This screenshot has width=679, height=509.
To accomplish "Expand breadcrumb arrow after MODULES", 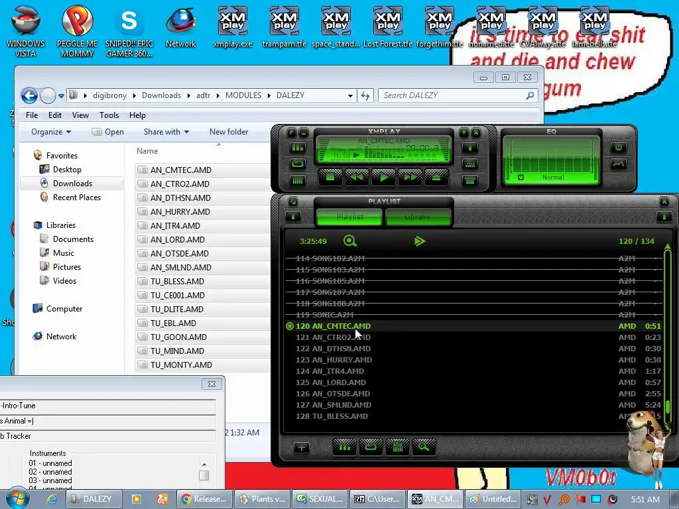I will coord(269,95).
